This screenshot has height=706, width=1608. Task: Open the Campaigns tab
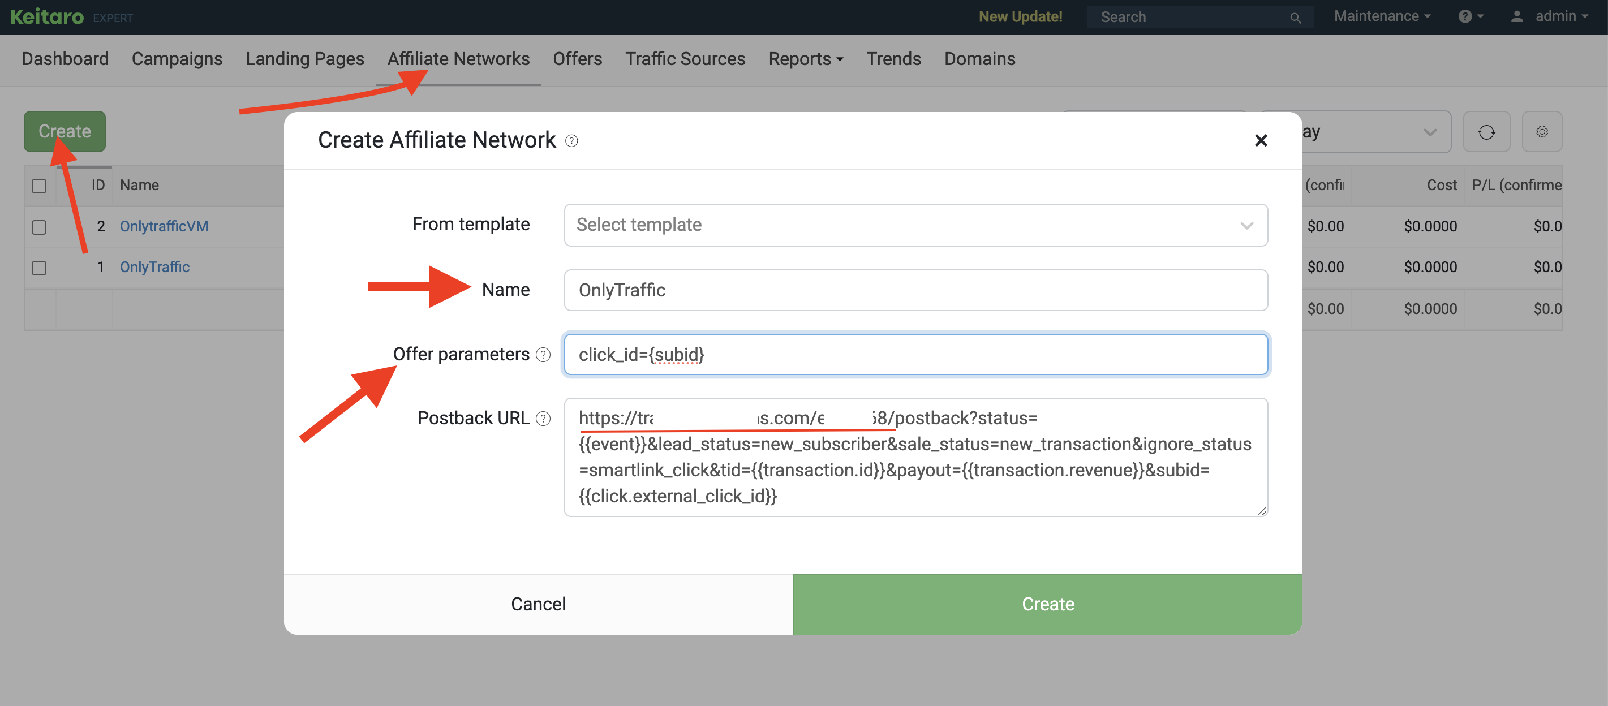click(177, 59)
